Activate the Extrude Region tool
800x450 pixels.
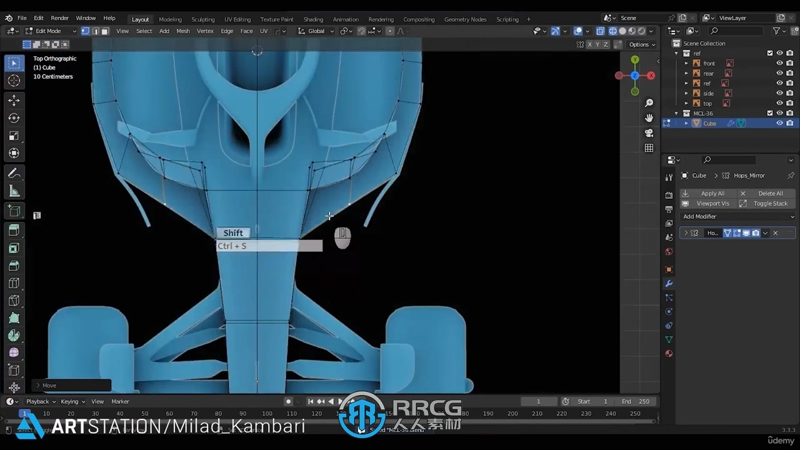14,231
